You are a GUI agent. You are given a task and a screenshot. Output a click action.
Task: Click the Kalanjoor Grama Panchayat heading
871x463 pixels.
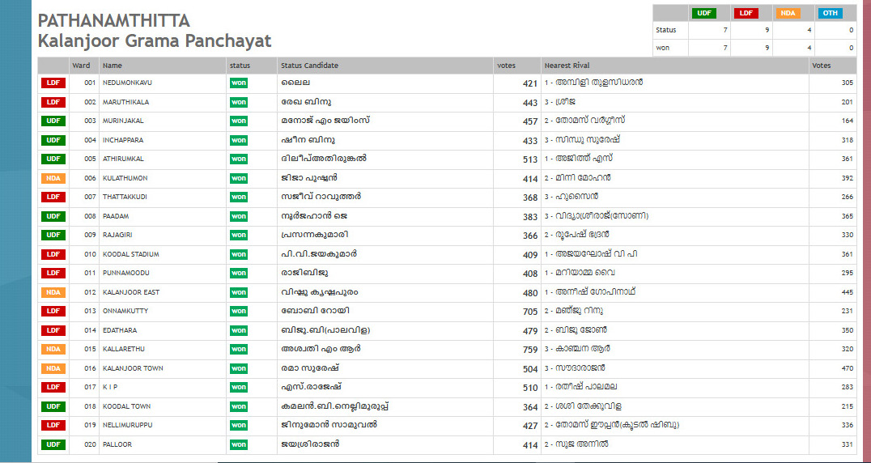155,41
